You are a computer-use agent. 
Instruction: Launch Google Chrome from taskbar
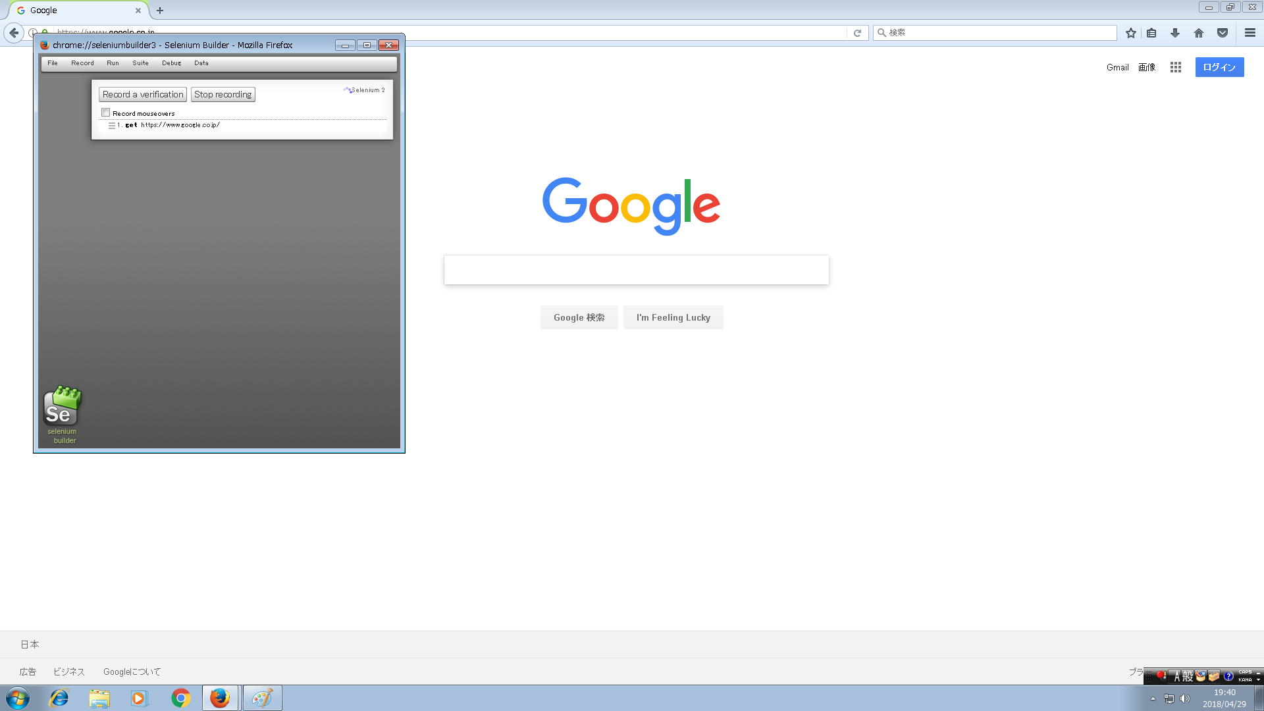point(180,698)
